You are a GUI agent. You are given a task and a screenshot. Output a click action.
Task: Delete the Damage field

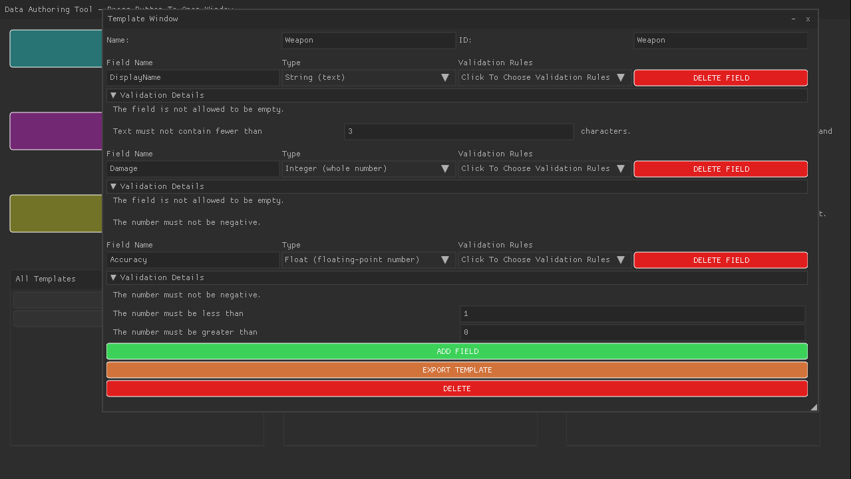click(720, 168)
